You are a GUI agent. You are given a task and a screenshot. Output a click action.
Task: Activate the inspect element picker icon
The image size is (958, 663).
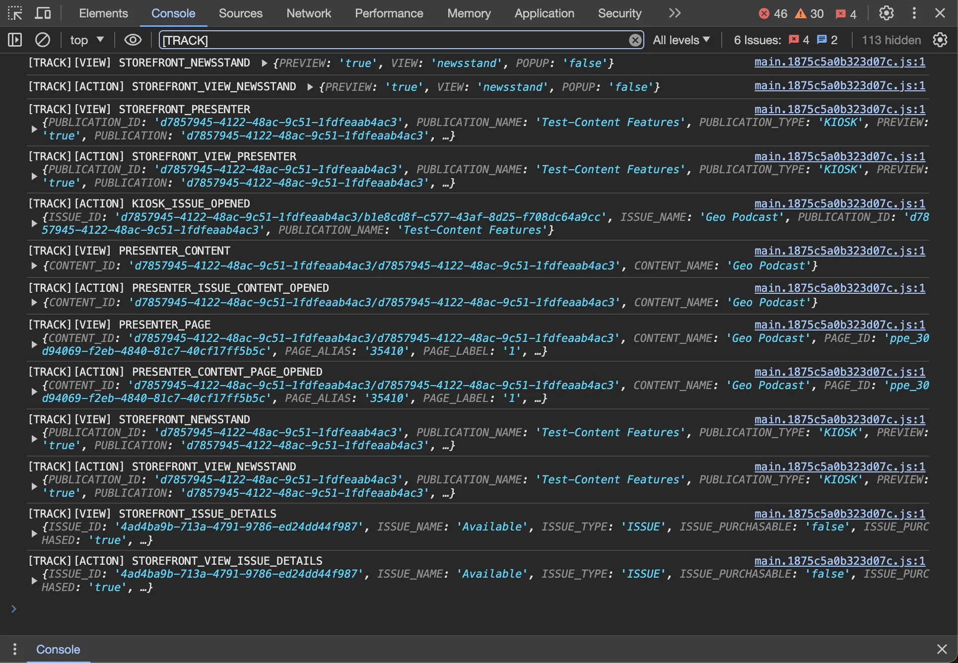click(x=15, y=13)
